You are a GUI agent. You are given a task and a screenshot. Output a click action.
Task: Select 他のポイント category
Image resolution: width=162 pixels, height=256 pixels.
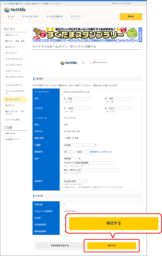tap(15, 47)
